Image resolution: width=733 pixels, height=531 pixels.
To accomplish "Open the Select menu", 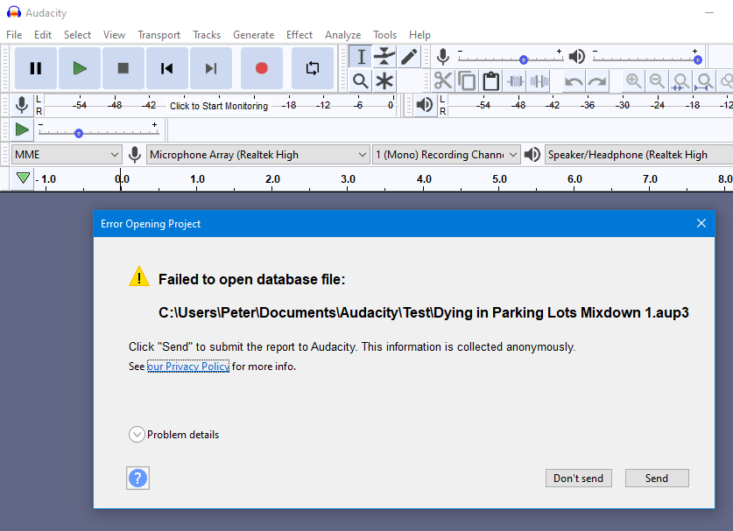I will (77, 35).
